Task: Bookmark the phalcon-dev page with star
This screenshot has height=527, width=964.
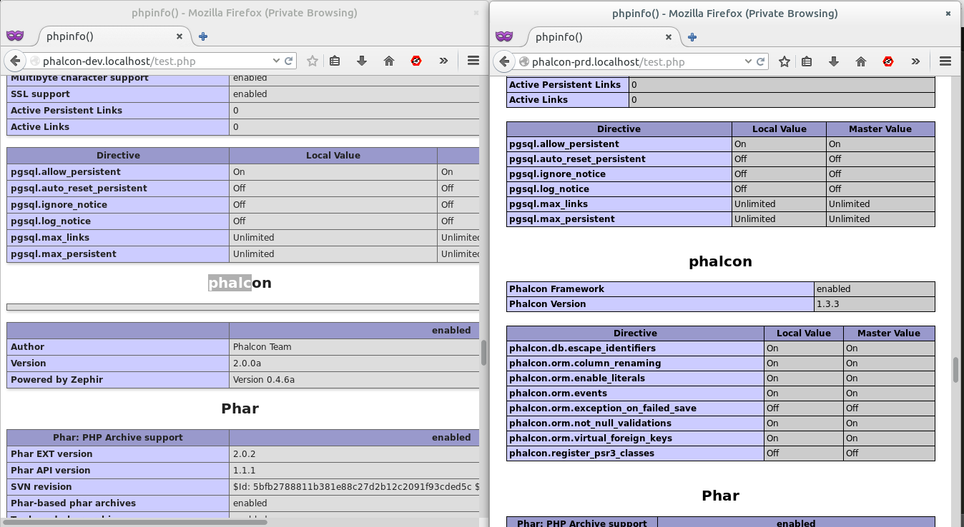Action: [313, 61]
